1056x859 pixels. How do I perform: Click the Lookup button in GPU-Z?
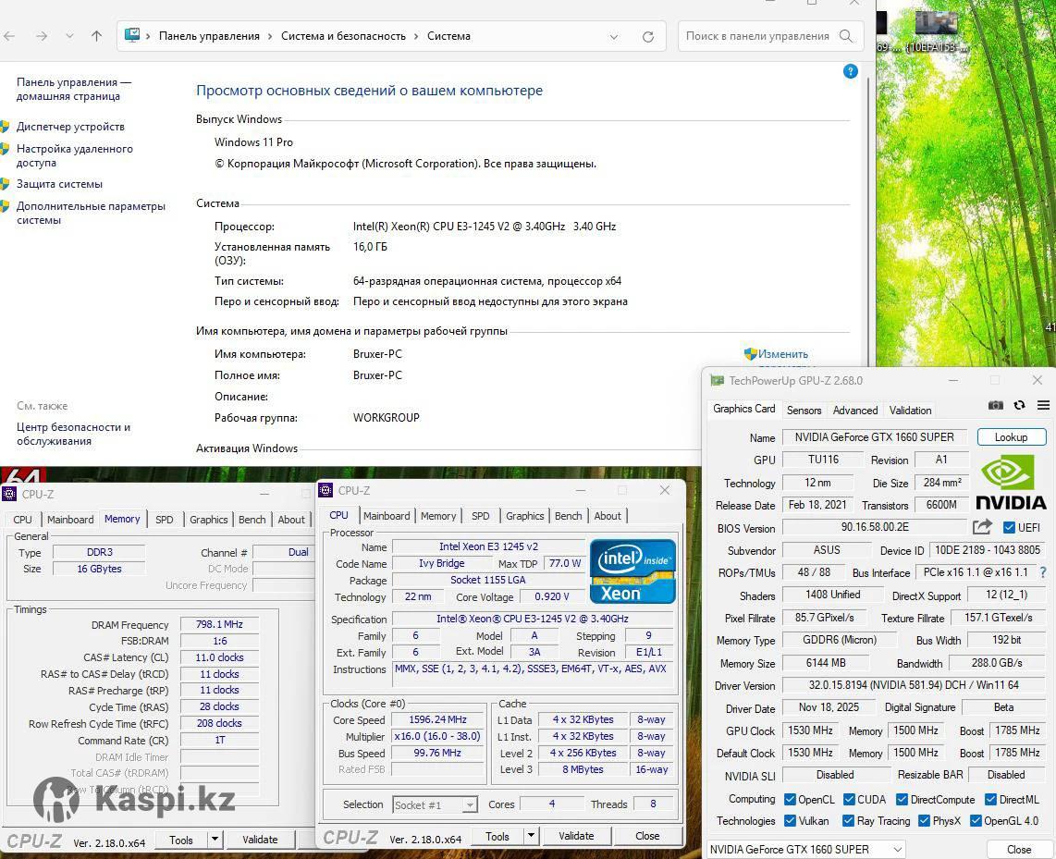(1011, 437)
